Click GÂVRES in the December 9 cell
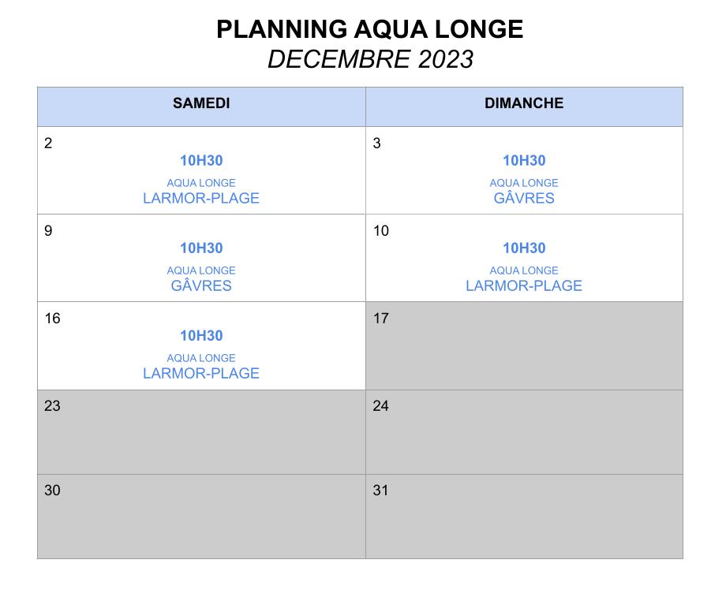711x597 pixels. [201, 285]
